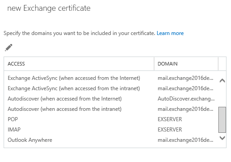This screenshot has height=162, width=231.
Task: Click the scroll down arrow
Action: point(222,138)
